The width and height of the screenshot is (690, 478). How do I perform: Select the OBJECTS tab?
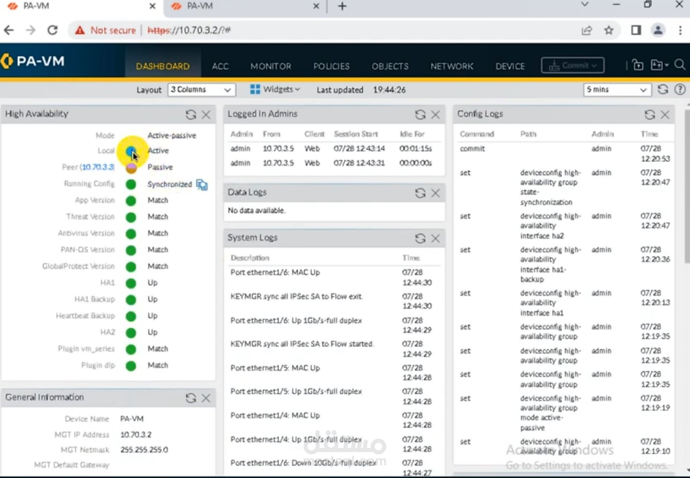pyautogui.click(x=390, y=66)
